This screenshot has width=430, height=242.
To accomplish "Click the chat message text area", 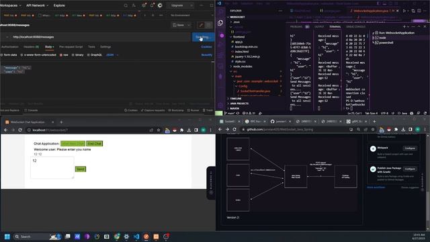I will [x=52, y=167].
